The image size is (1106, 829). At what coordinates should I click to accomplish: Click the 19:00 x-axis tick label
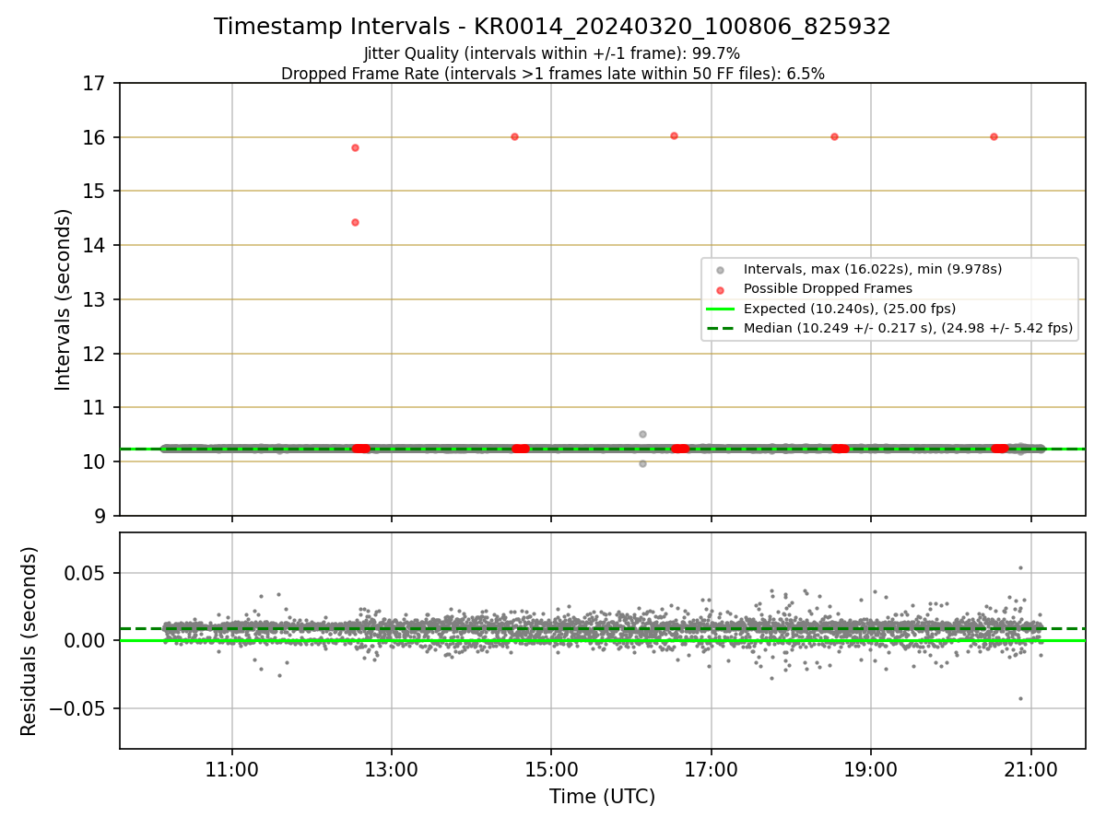point(871,767)
